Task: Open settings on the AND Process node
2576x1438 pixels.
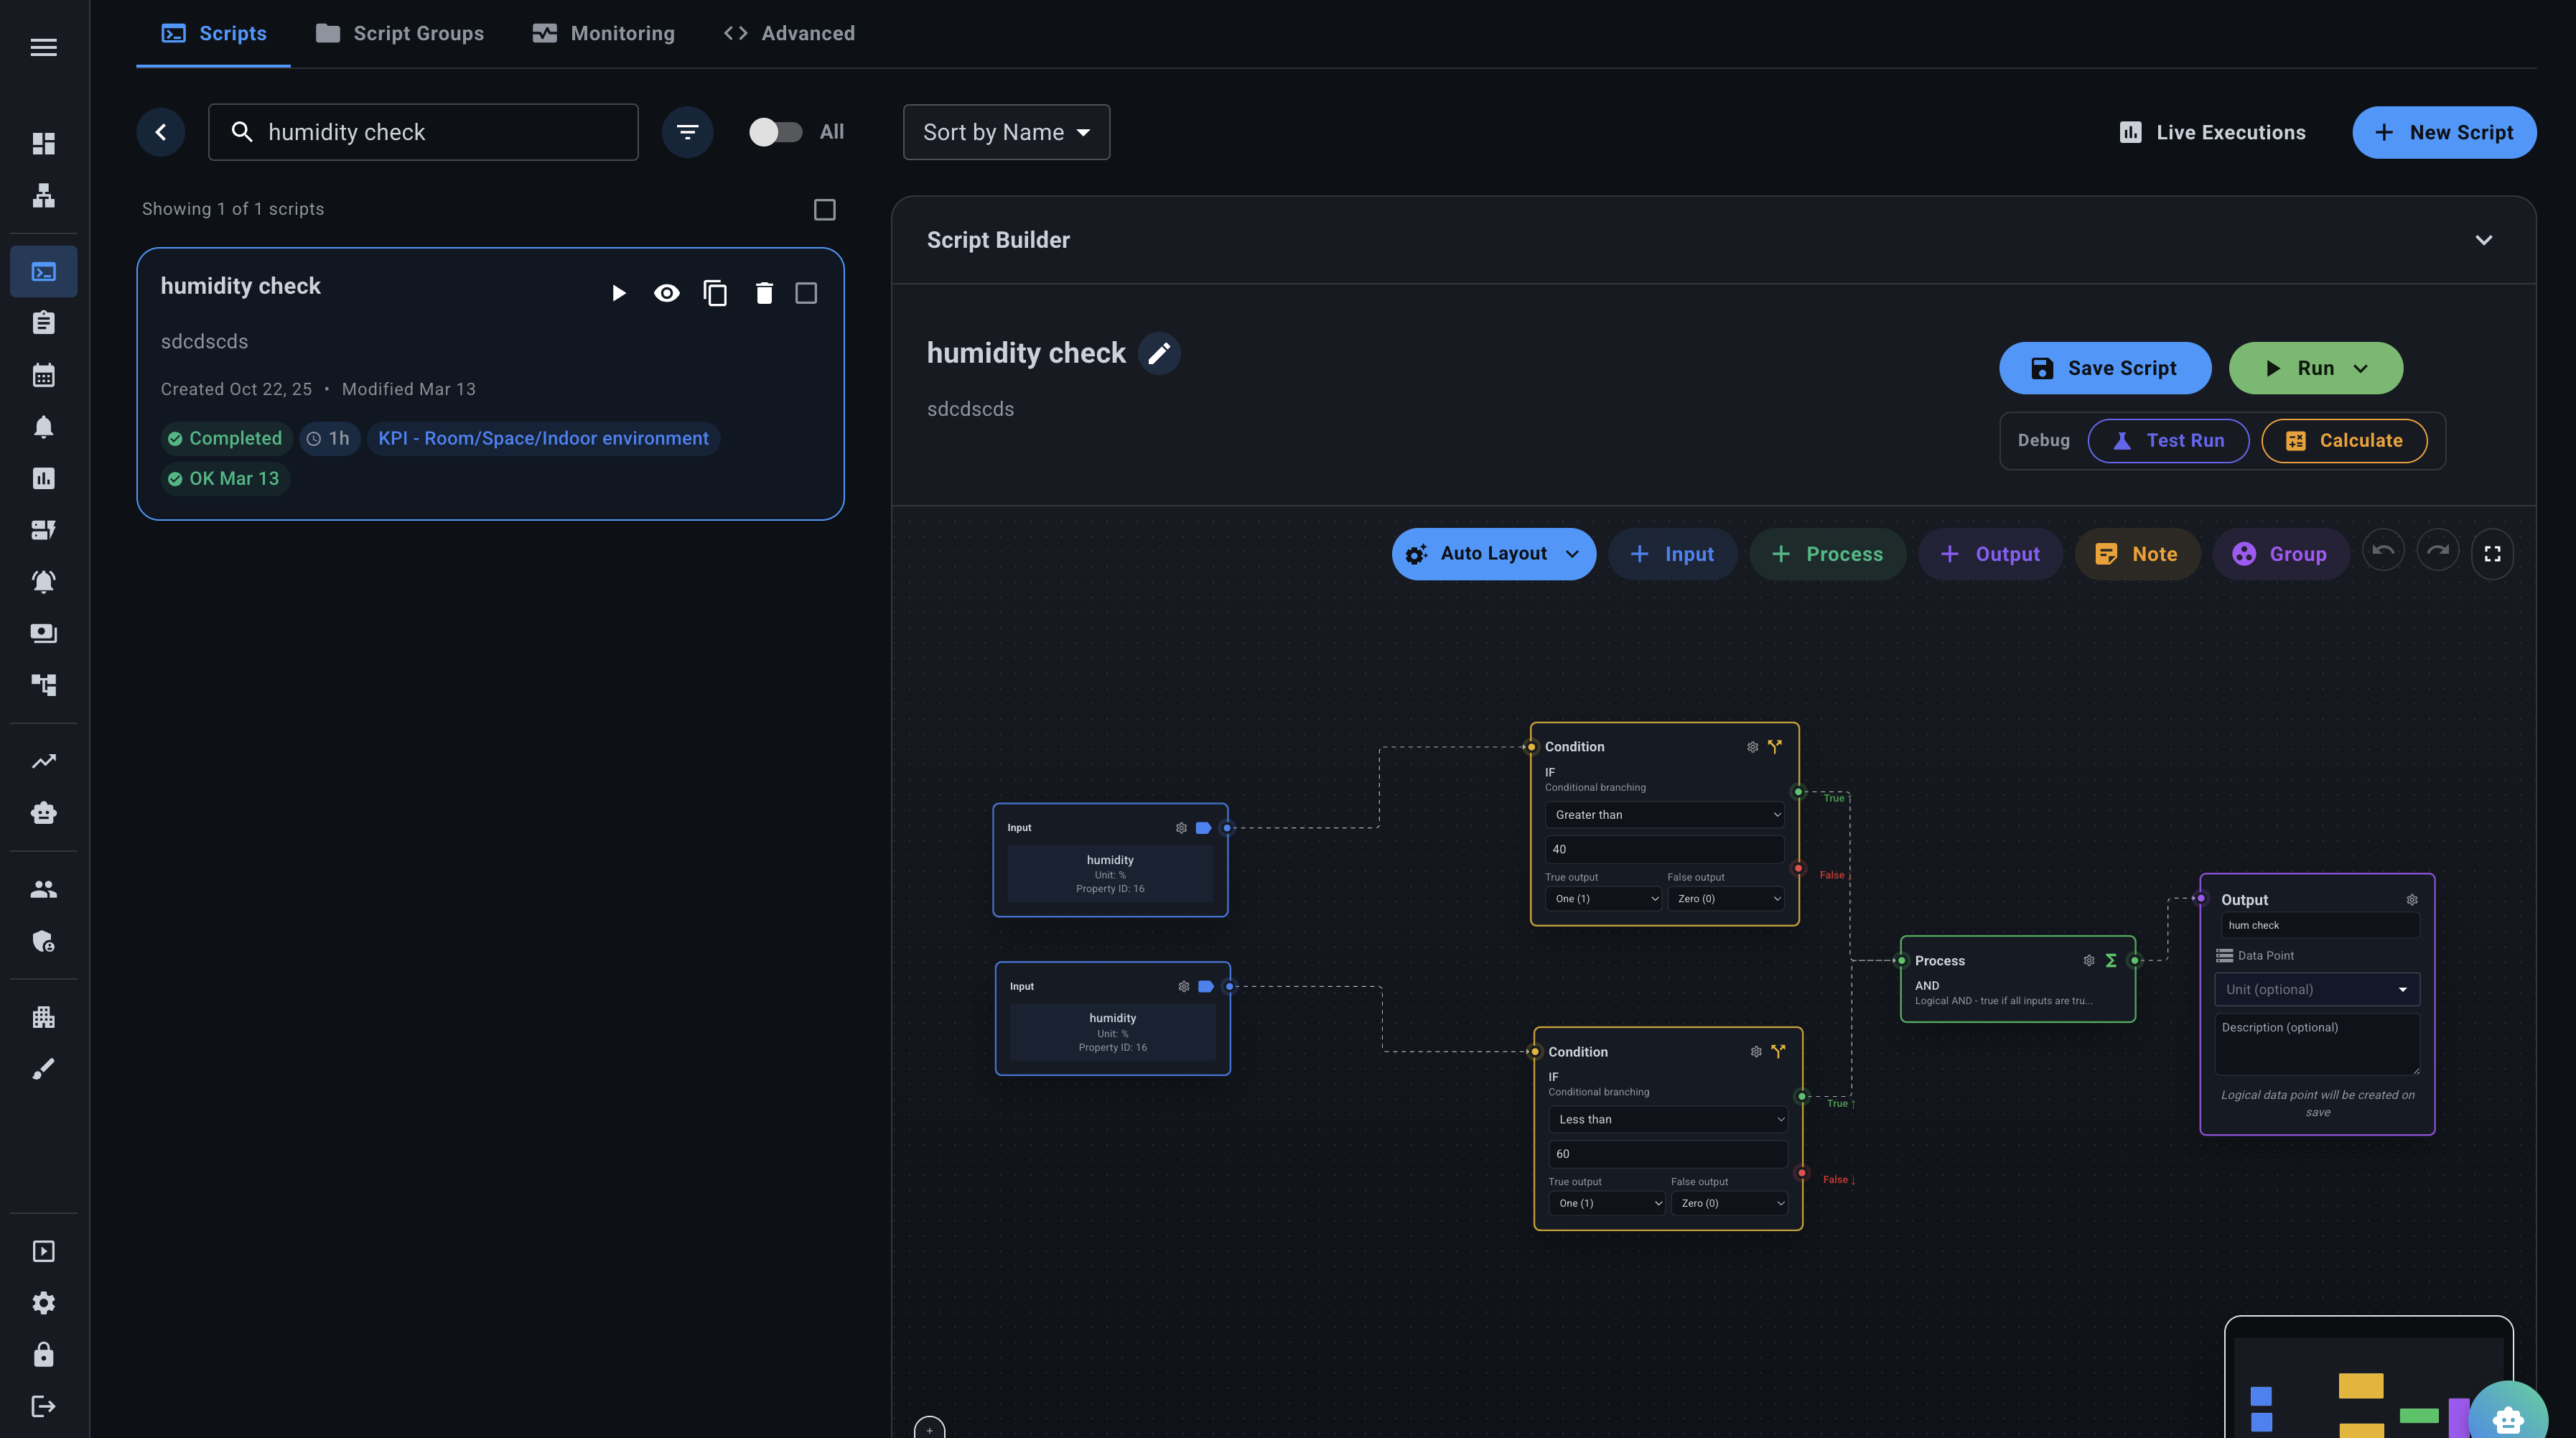Action: point(2088,960)
